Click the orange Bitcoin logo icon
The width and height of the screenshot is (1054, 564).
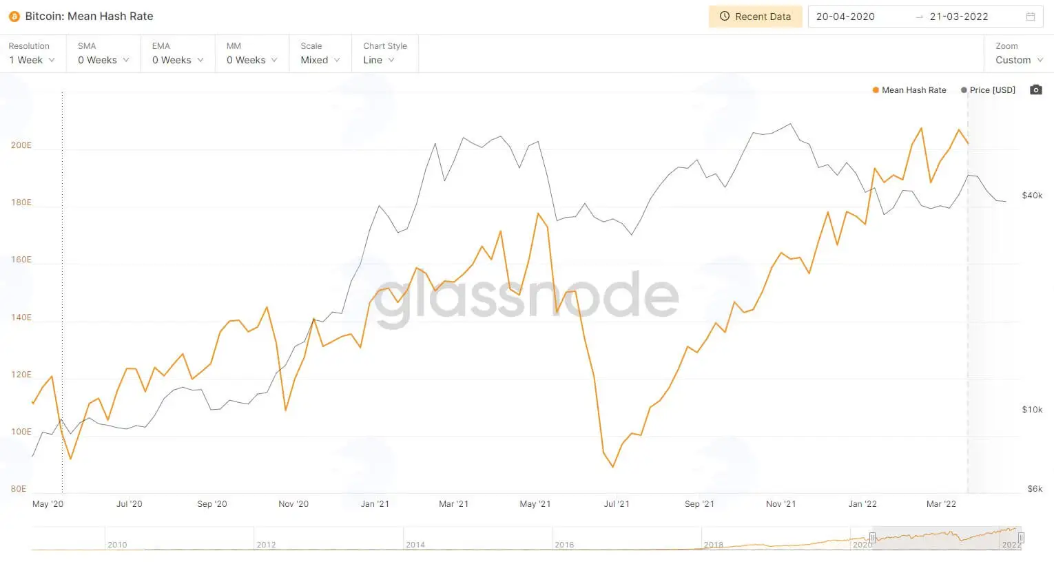click(14, 17)
